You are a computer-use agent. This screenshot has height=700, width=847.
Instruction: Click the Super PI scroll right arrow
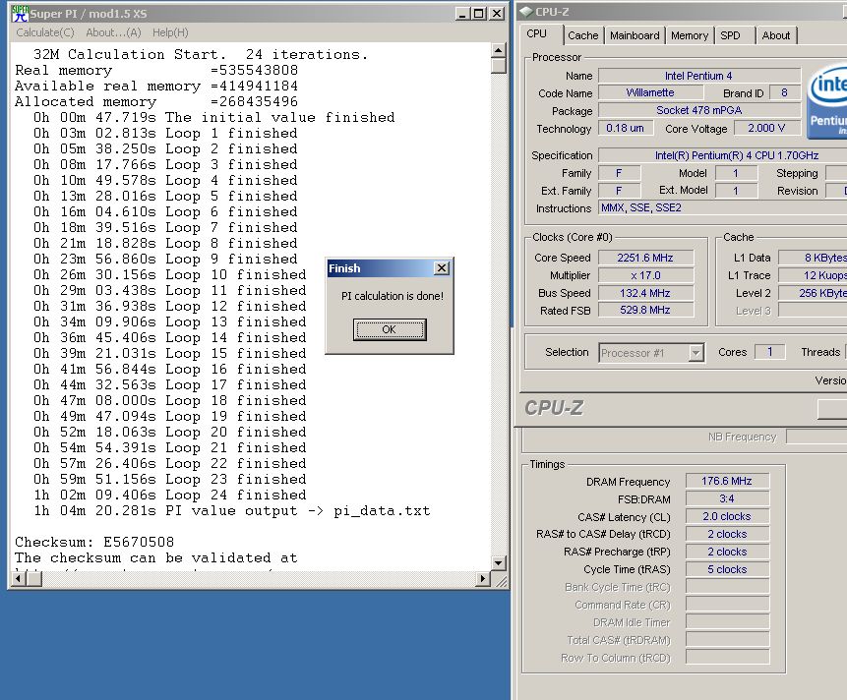(483, 578)
